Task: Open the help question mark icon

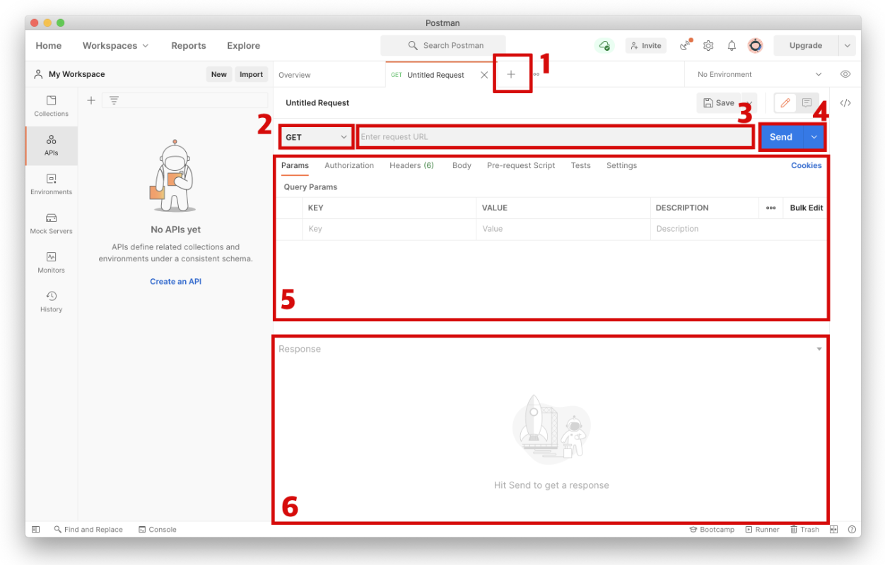Action: tap(852, 529)
